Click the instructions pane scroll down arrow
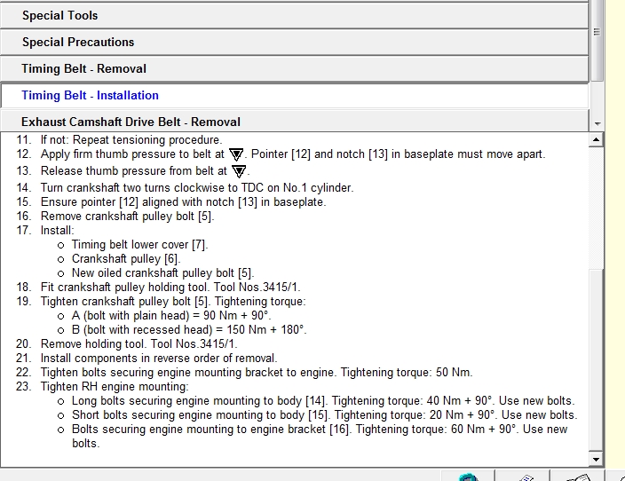This screenshot has height=481, width=625. point(597,459)
